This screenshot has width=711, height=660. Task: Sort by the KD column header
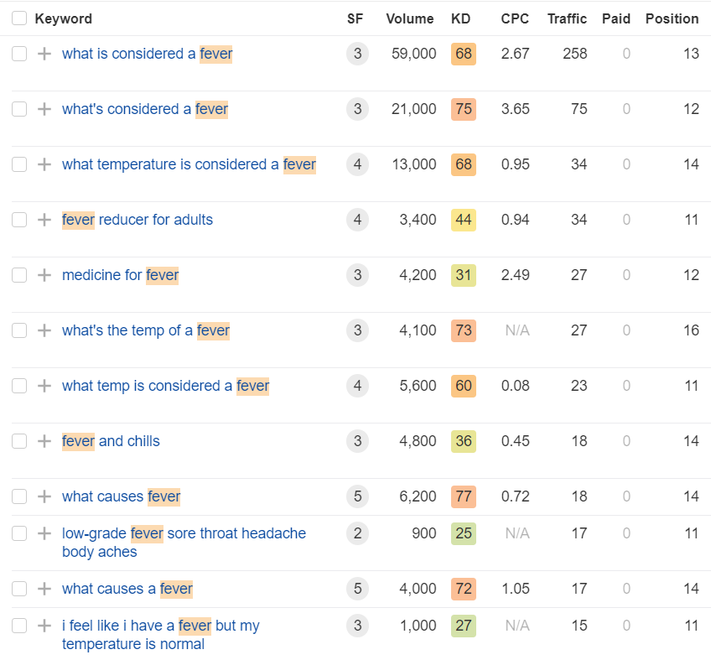460,18
